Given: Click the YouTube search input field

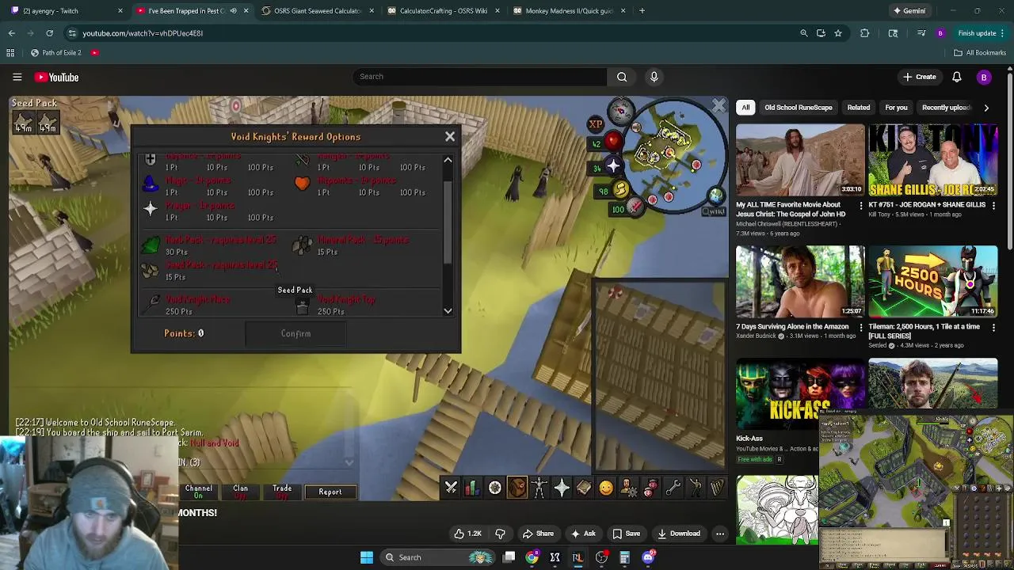Looking at the screenshot, I should tap(480, 77).
